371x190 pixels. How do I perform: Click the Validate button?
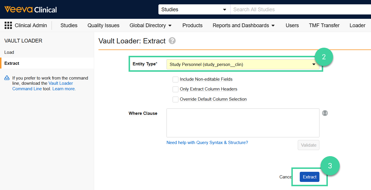click(x=308, y=145)
